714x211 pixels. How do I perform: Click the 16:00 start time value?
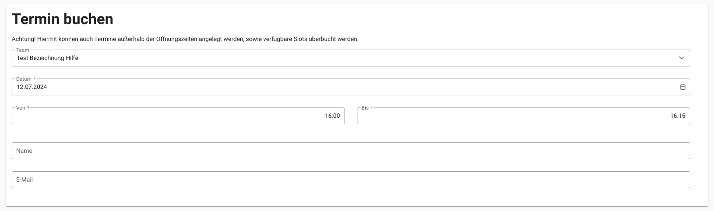[332, 116]
